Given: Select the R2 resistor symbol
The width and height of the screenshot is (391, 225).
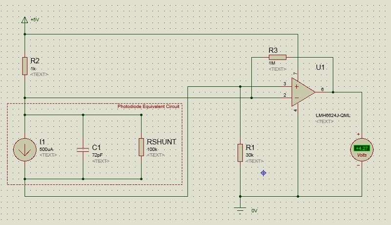Looking at the screenshot, I should (24, 66).
